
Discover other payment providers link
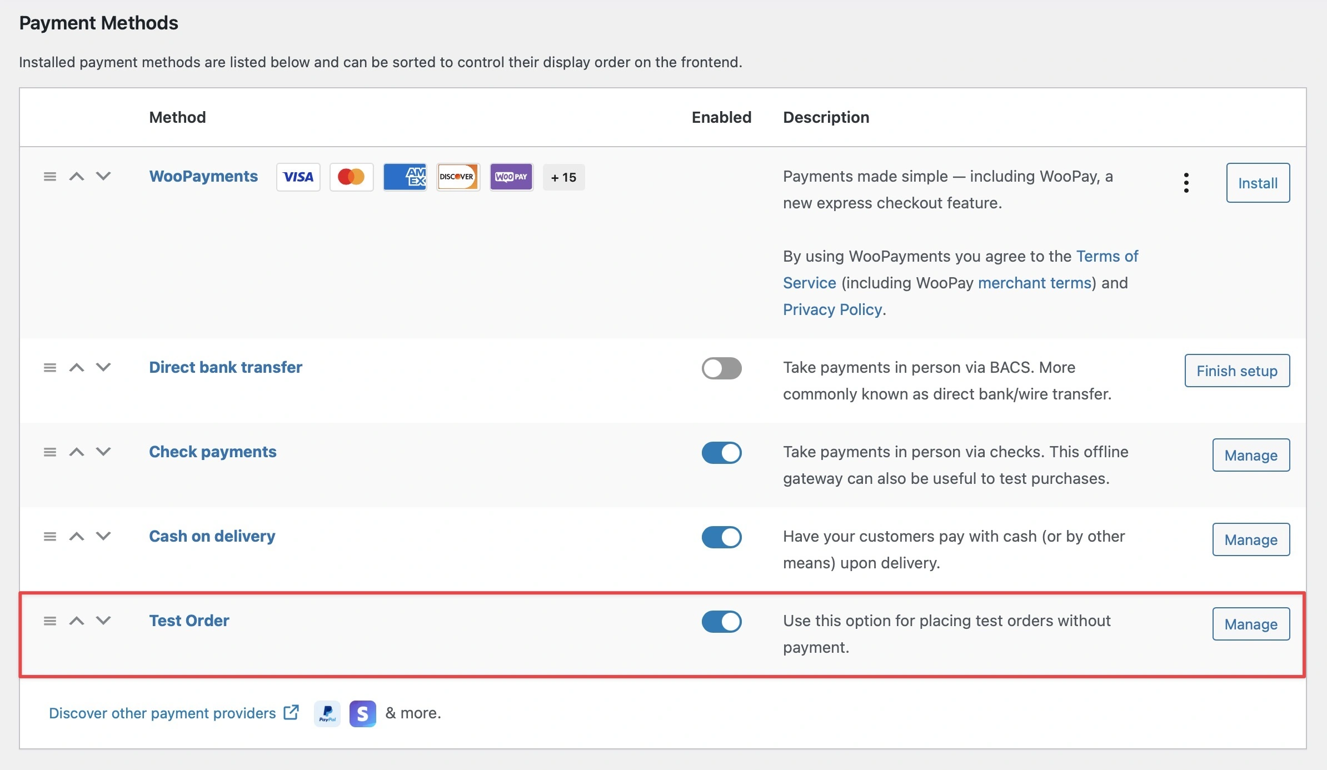click(174, 713)
